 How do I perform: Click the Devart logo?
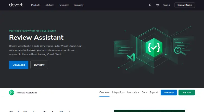coord(16,5)
